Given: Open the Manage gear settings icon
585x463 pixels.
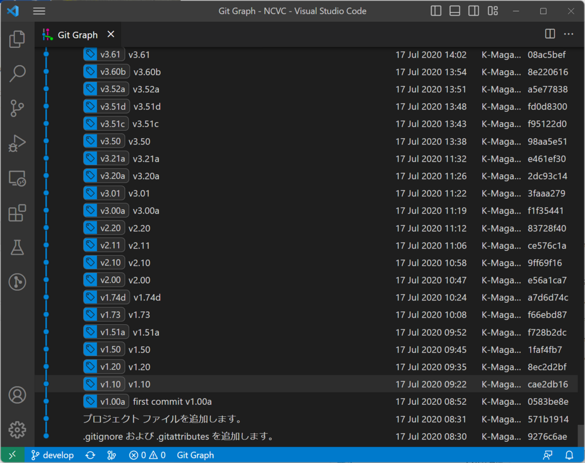Looking at the screenshot, I should (17, 430).
